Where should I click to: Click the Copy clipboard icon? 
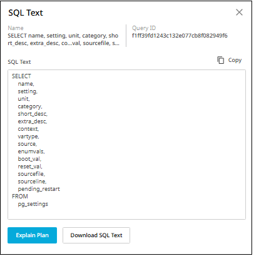(x=220, y=60)
